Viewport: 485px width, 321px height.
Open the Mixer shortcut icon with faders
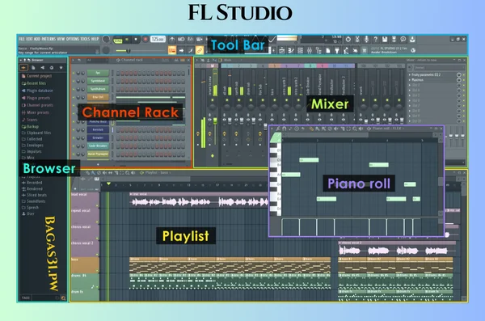click(310, 50)
